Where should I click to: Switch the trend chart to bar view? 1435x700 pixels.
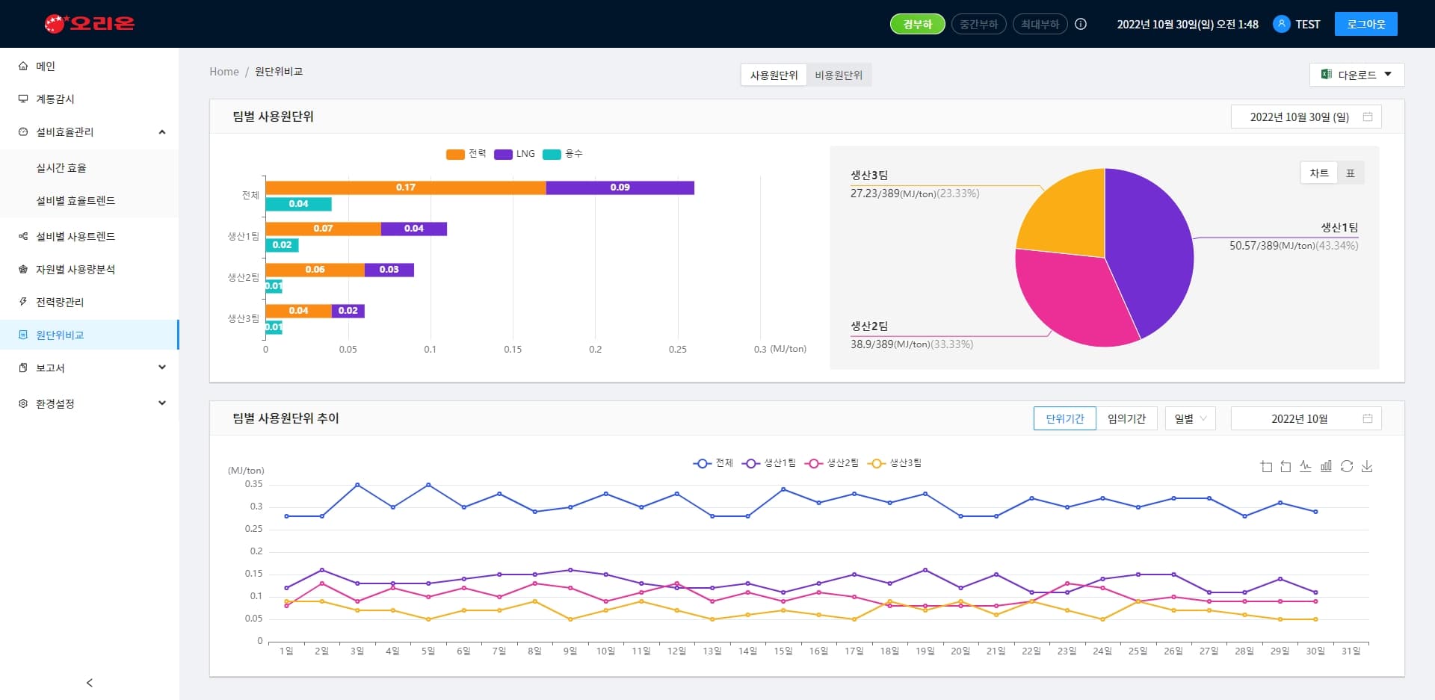(1326, 466)
